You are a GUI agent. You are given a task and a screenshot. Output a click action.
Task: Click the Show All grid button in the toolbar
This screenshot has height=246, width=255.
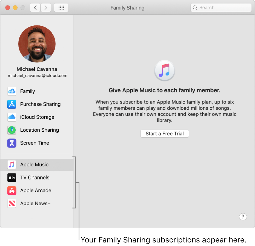(x=61, y=7)
